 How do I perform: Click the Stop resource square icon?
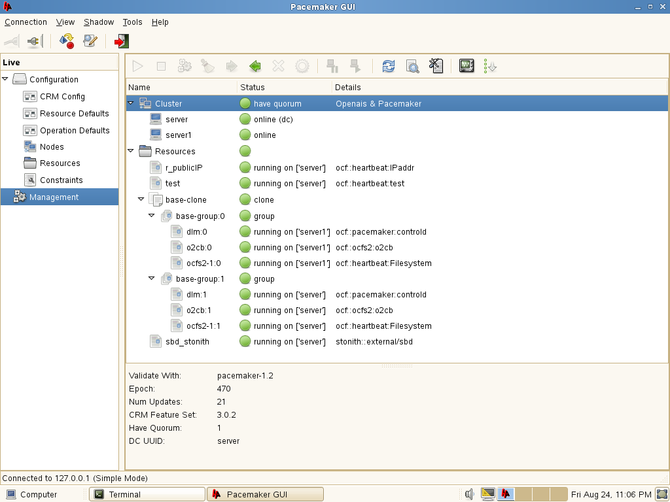[x=161, y=66]
